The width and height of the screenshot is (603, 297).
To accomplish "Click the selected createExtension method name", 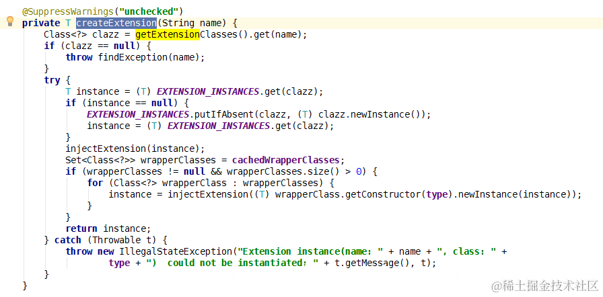I will tap(116, 23).
